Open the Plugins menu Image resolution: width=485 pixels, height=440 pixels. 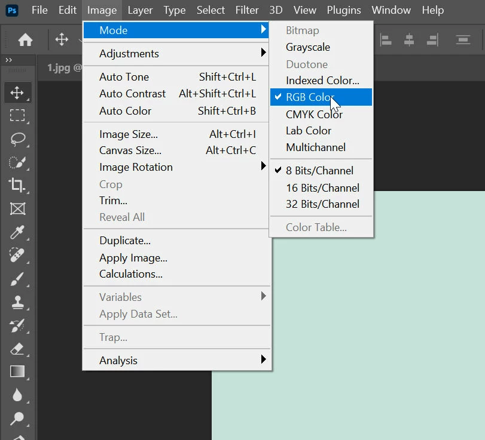pyautogui.click(x=344, y=10)
